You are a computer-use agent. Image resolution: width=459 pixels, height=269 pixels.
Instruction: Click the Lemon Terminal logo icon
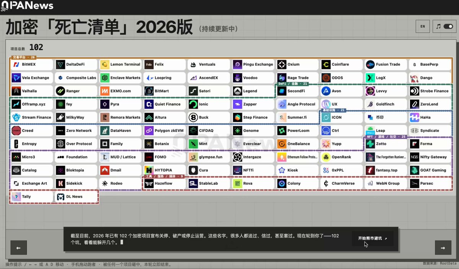105,65
